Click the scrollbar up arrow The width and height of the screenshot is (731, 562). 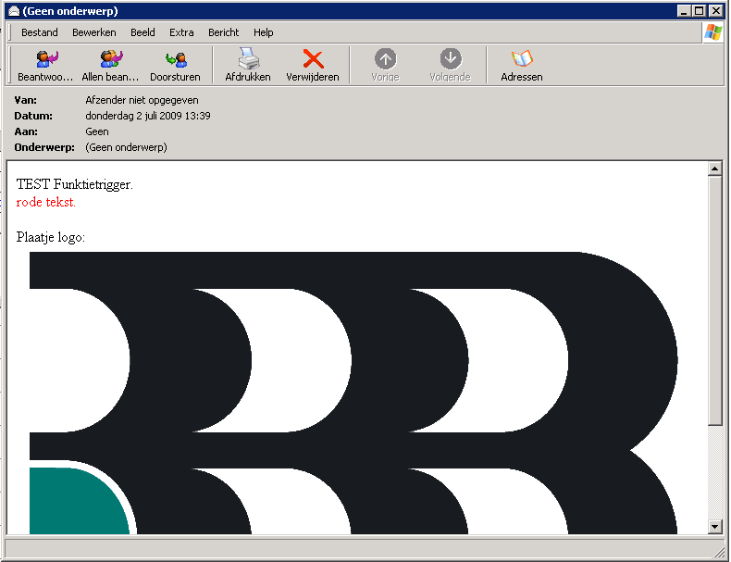(714, 169)
